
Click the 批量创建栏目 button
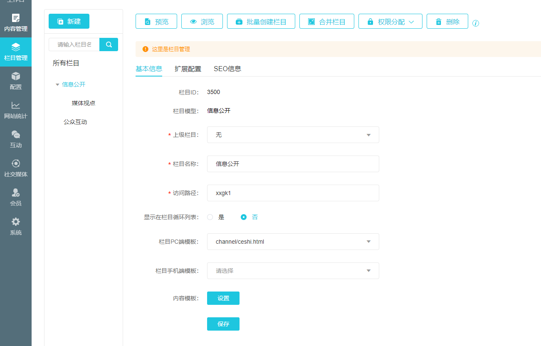(261, 22)
